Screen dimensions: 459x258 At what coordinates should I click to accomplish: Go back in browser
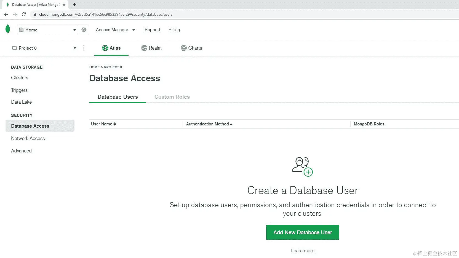coord(6,14)
